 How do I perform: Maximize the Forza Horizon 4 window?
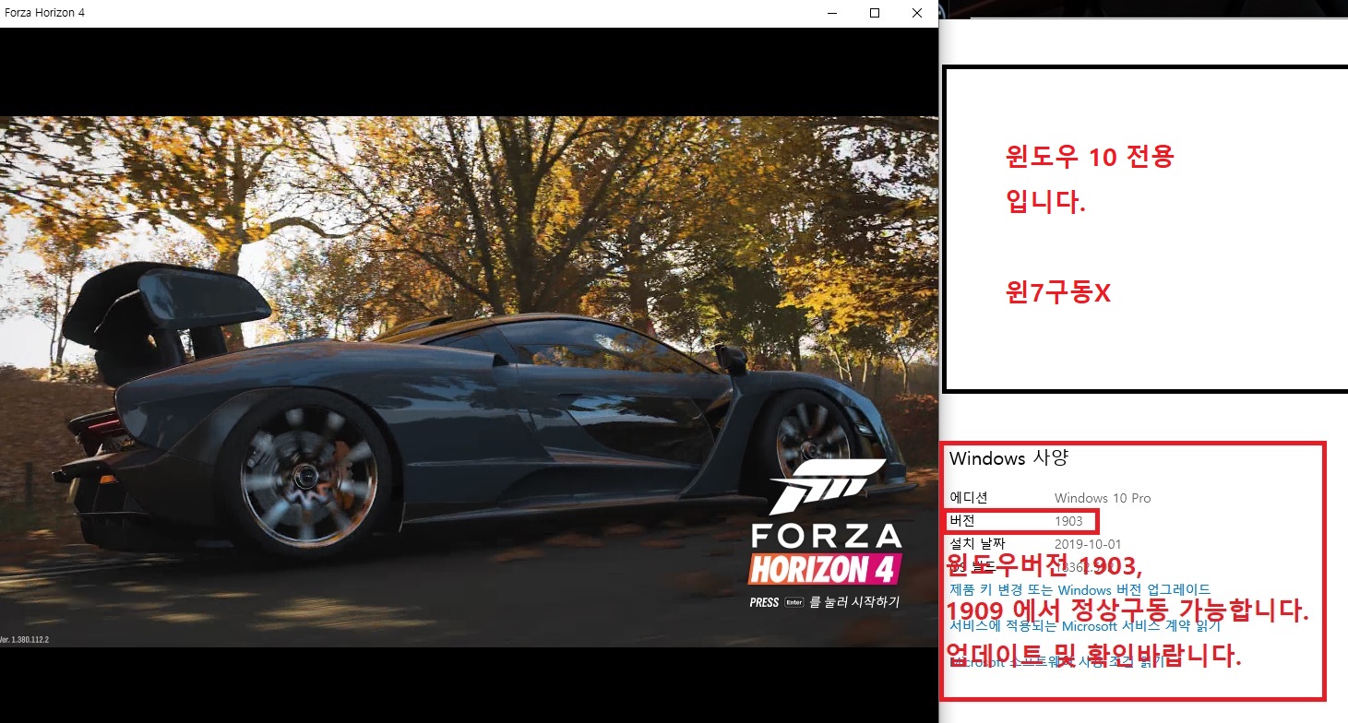click(875, 13)
